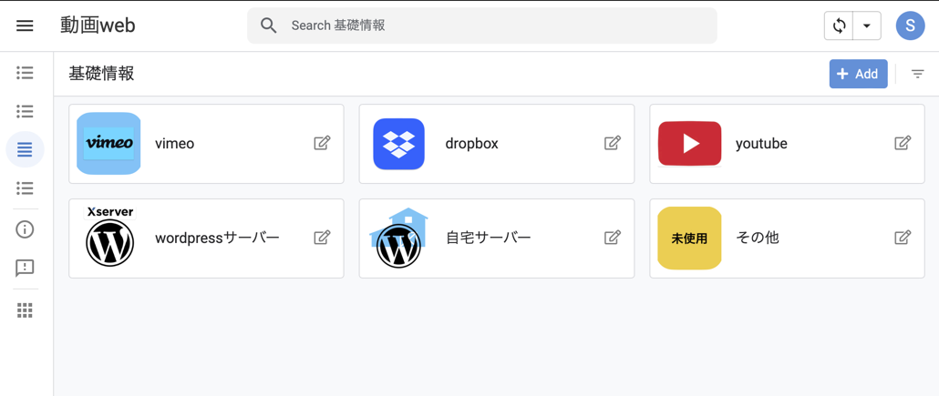The width and height of the screenshot is (939, 396).
Task: Edit the 自宅サーバー entry
Action: [613, 238]
